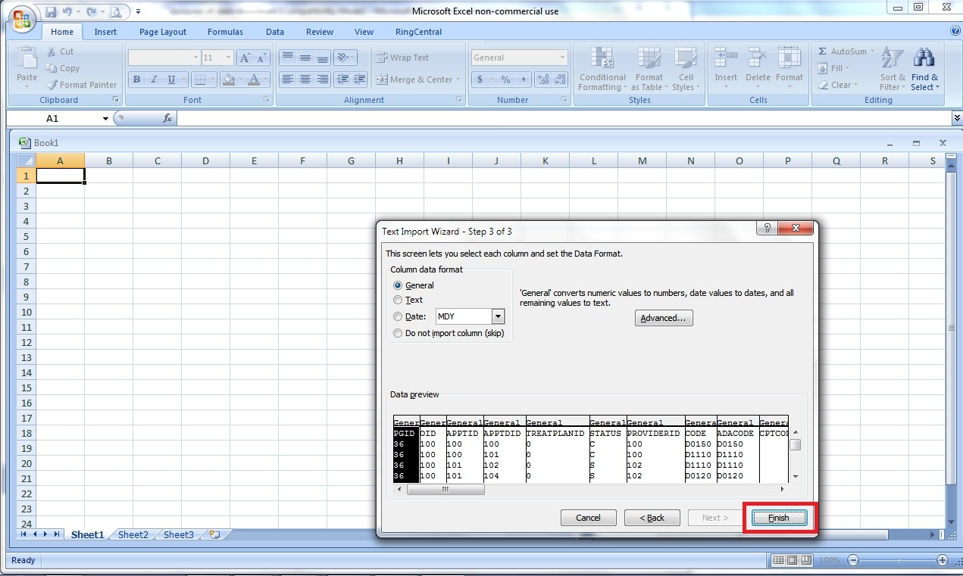Viewport: 963px width, 576px height.
Task: Cut the selection
Action: (x=60, y=51)
